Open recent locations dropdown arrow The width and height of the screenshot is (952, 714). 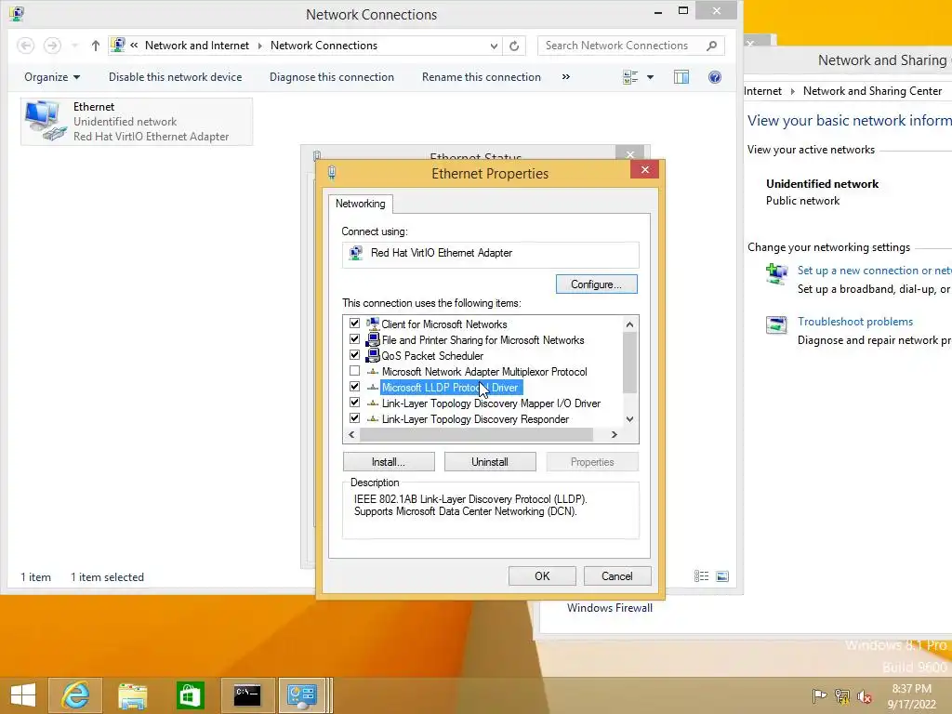tap(74, 46)
